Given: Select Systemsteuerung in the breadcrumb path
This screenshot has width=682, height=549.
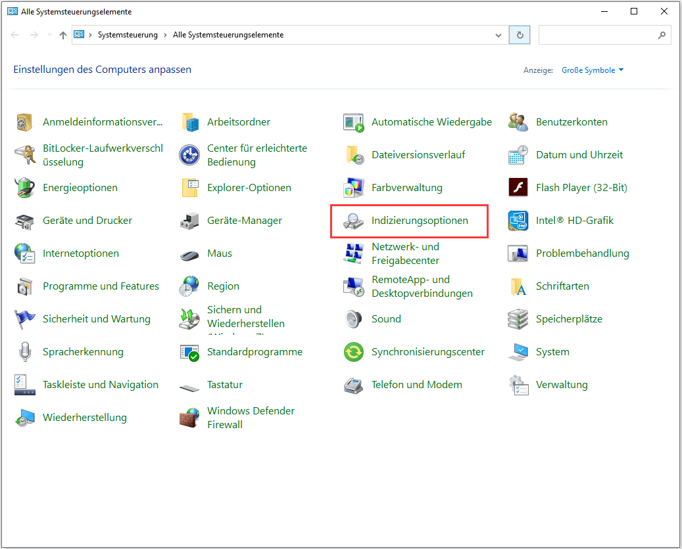Looking at the screenshot, I should click(x=128, y=35).
